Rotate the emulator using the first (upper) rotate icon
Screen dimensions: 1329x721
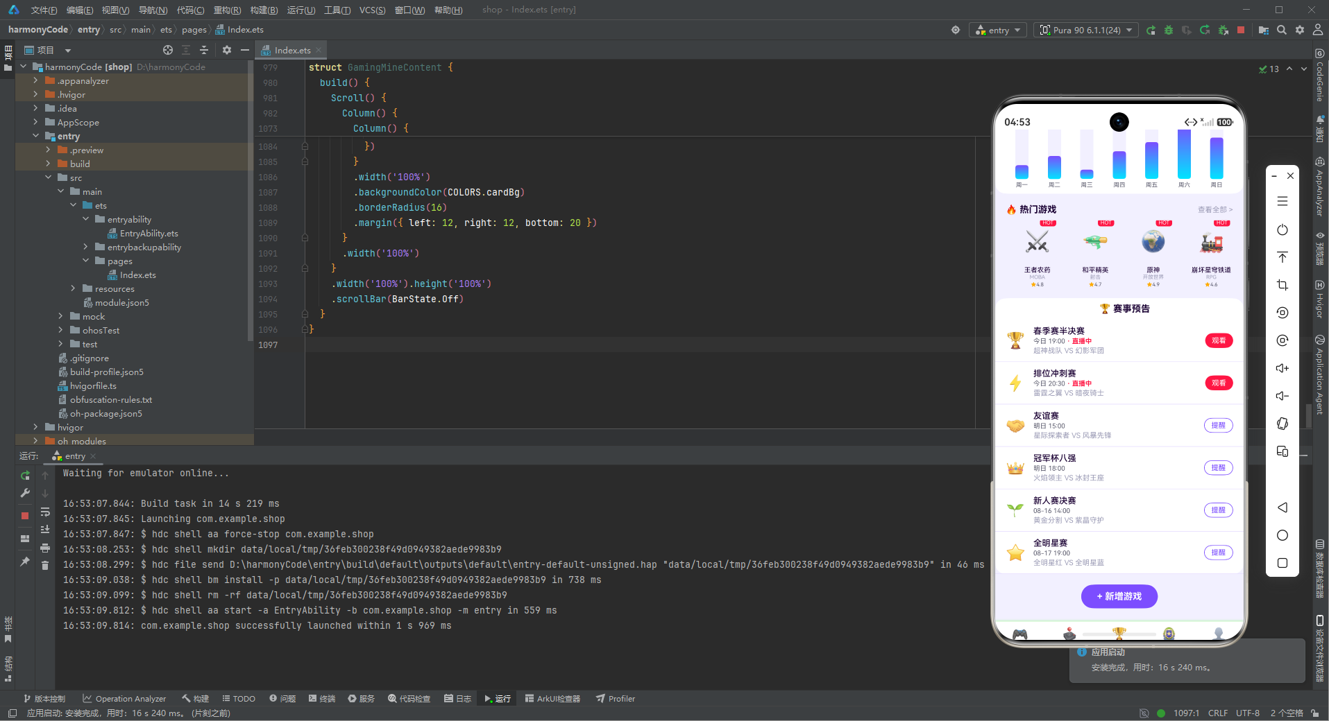point(1283,313)
